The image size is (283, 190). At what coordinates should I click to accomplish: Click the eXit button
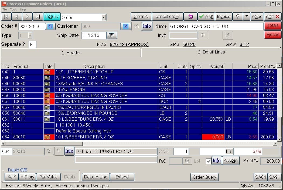(272, 17)
